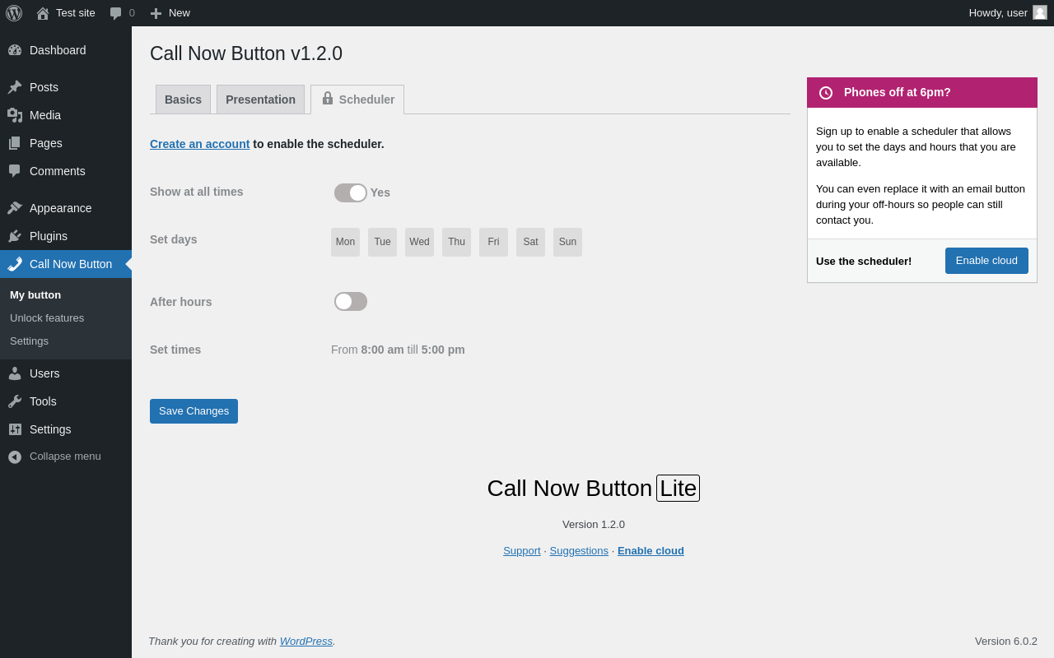Click the comment bubble icon in admin bar
Screen dimensions: 1054x658
116,13
